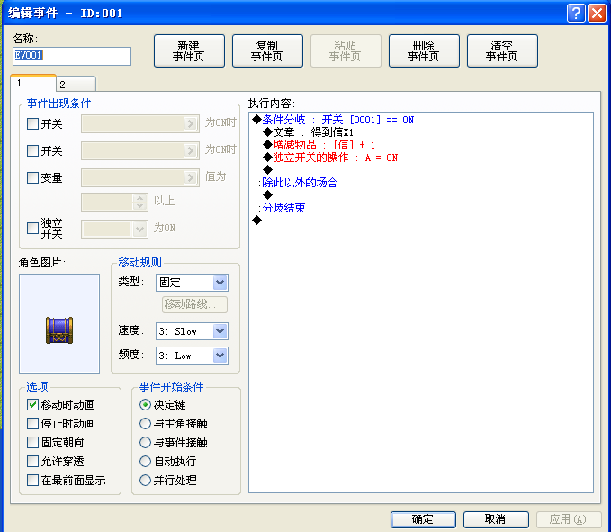Close the 编辑事件 dialog window

coord(597,14)
